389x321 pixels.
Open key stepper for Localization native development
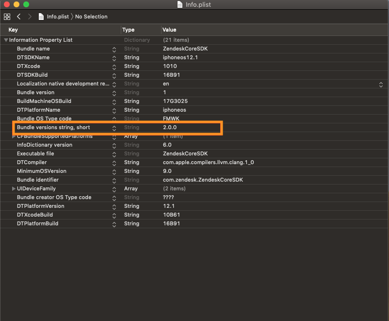[x=114, y=84]
